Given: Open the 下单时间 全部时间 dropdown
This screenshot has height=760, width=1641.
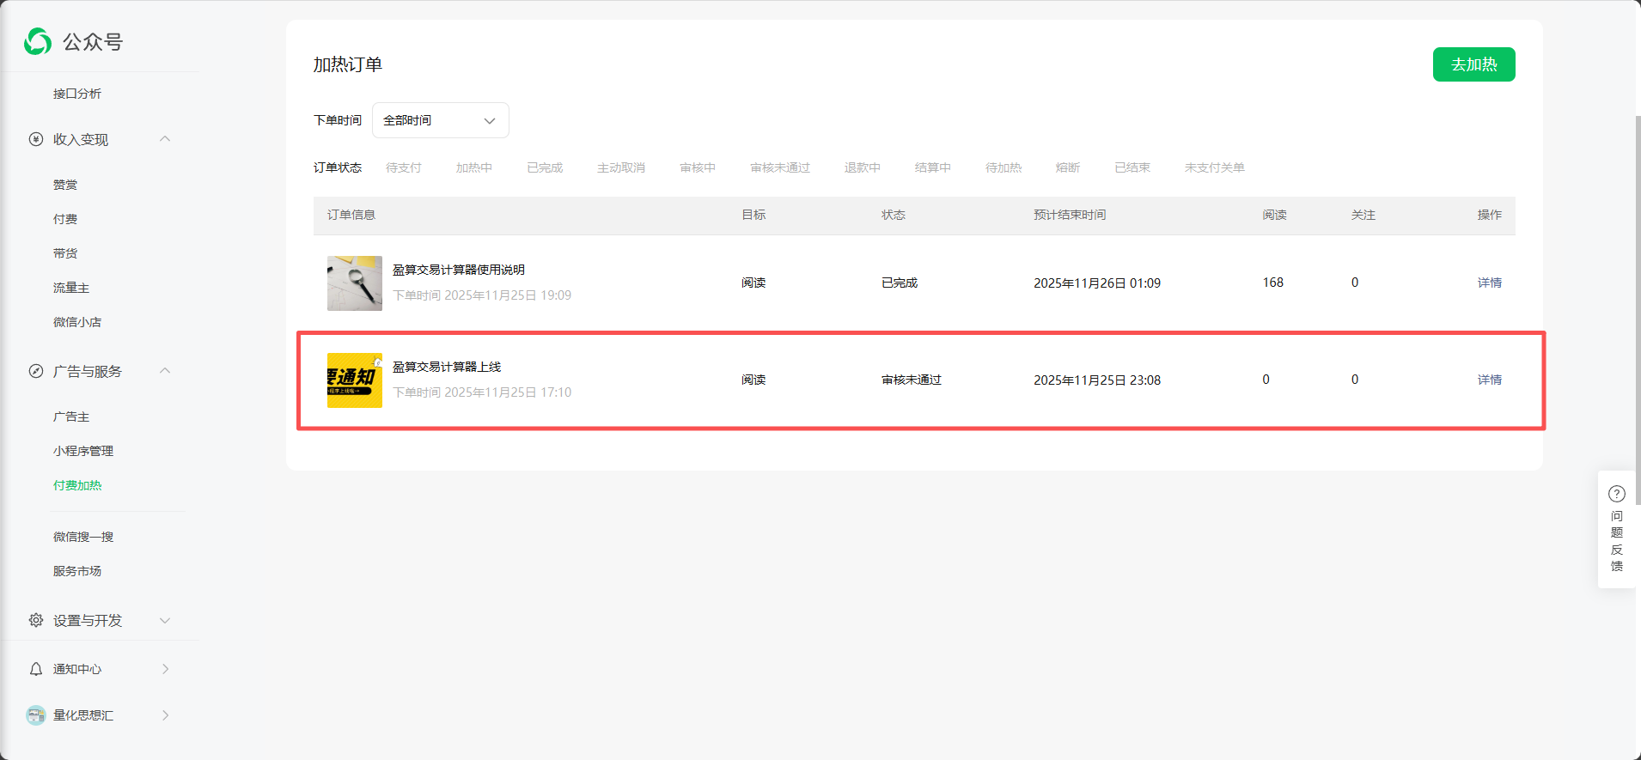Looking at the screenshot, I should [440, 120].
